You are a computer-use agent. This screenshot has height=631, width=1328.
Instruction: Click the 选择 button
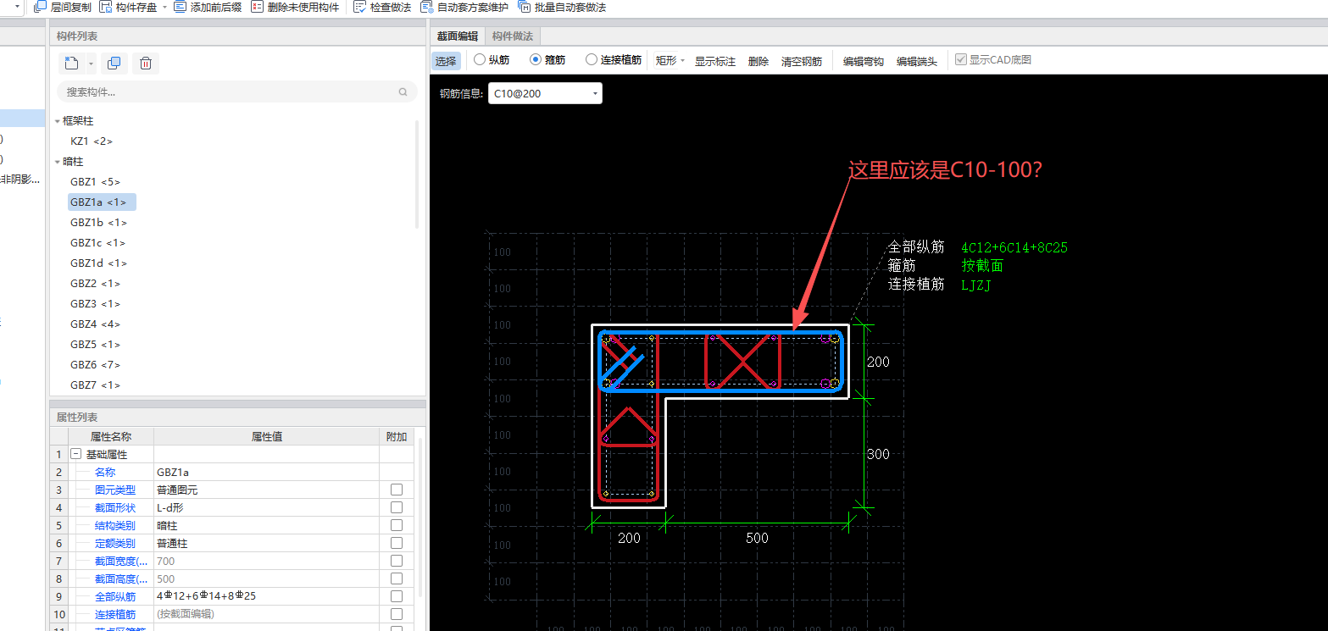coord(446,61)
